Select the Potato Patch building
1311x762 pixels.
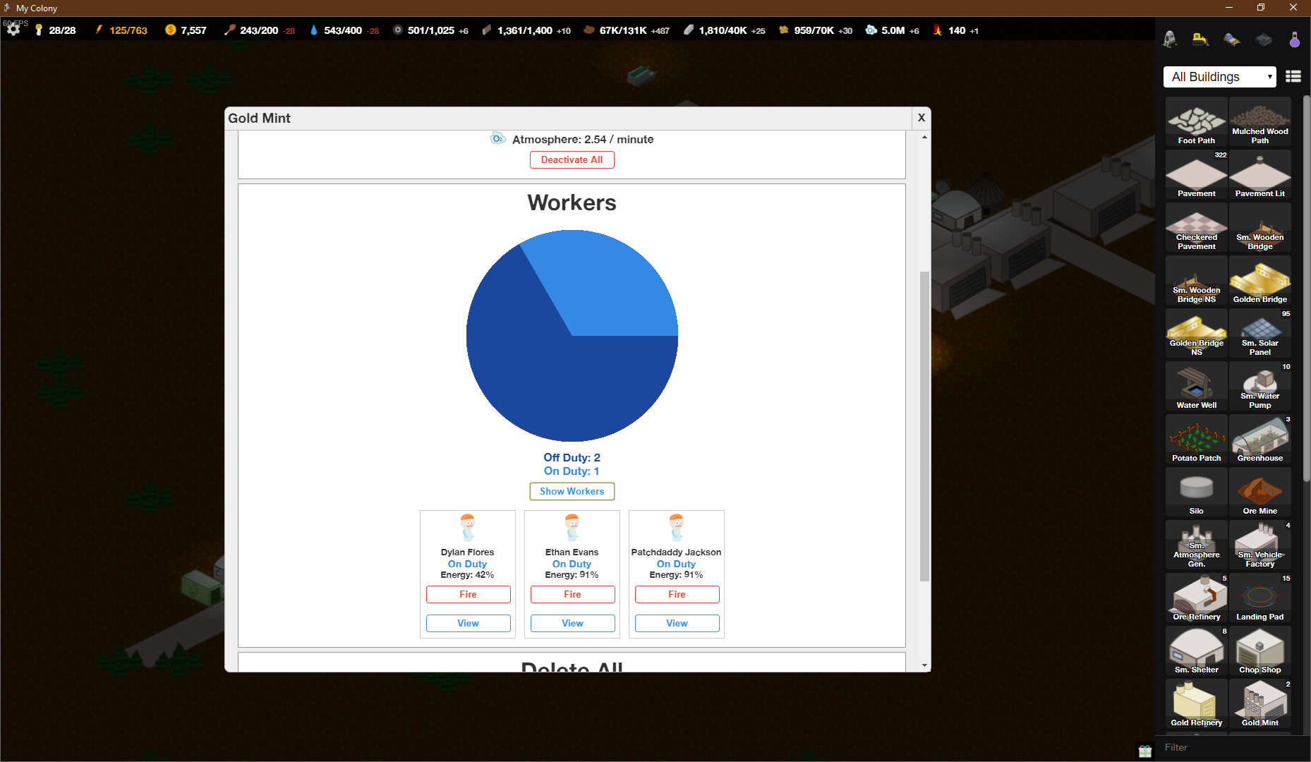1197,439
